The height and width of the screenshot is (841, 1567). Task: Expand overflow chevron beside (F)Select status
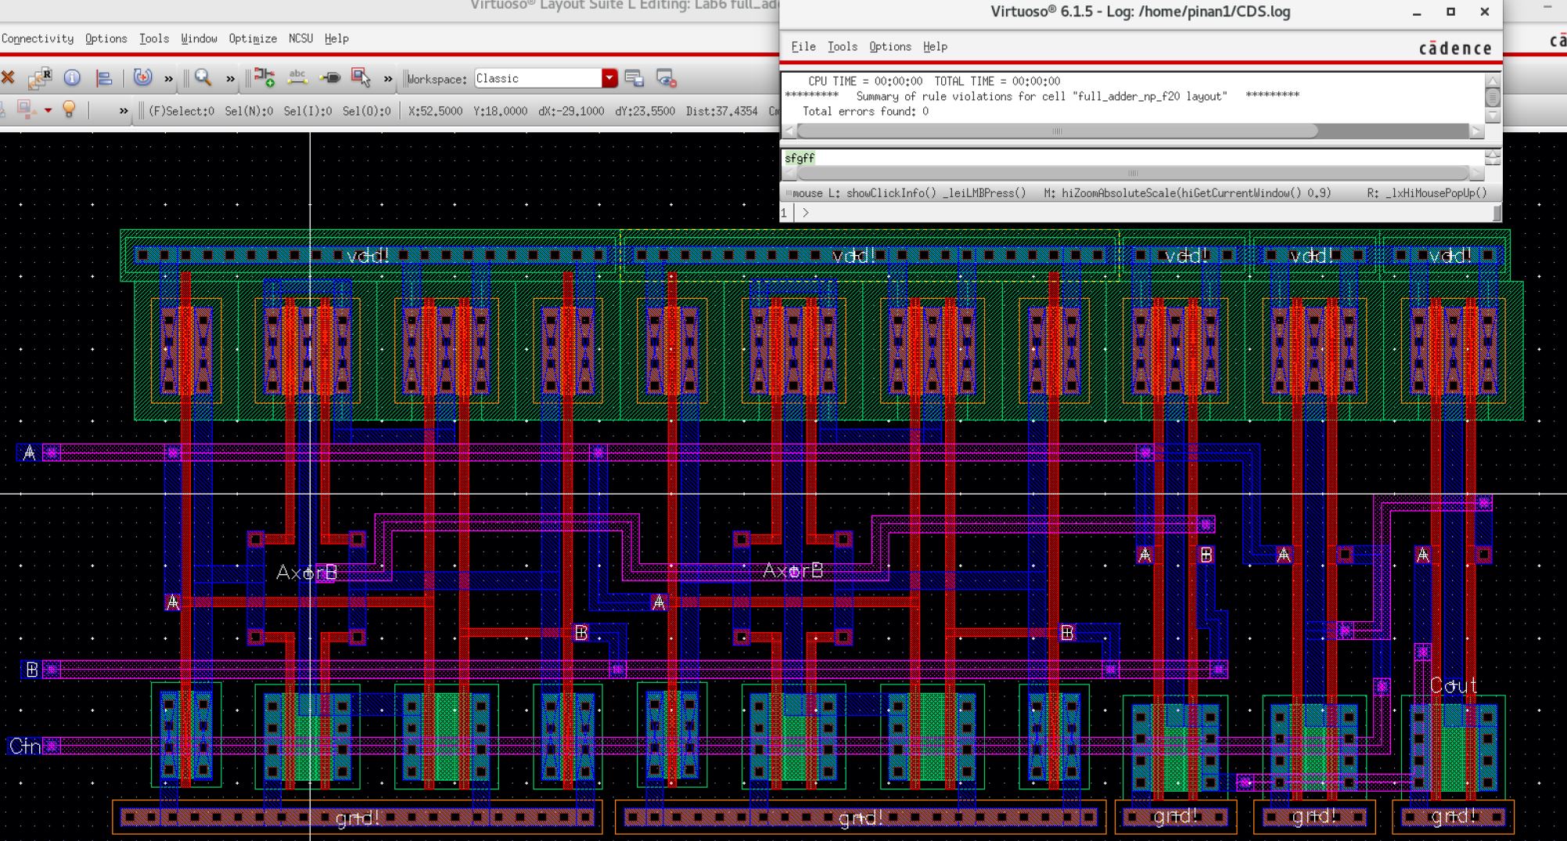tap(124, 111)
